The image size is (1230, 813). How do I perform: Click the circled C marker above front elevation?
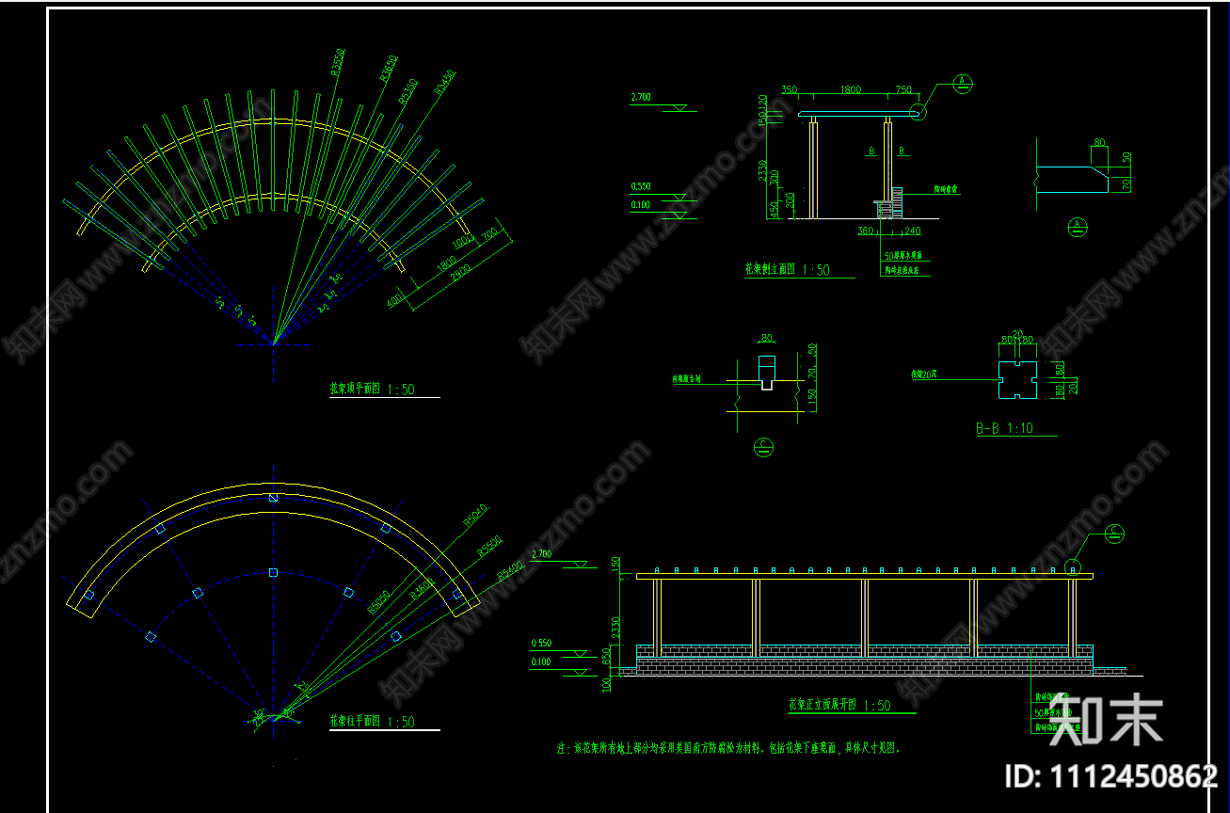[x=1114, y=534]
